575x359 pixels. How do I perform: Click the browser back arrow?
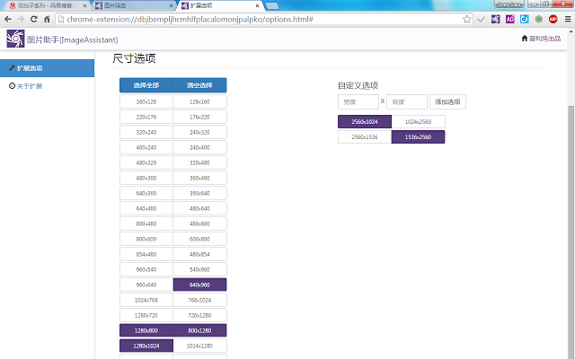[x=9, y=18]
